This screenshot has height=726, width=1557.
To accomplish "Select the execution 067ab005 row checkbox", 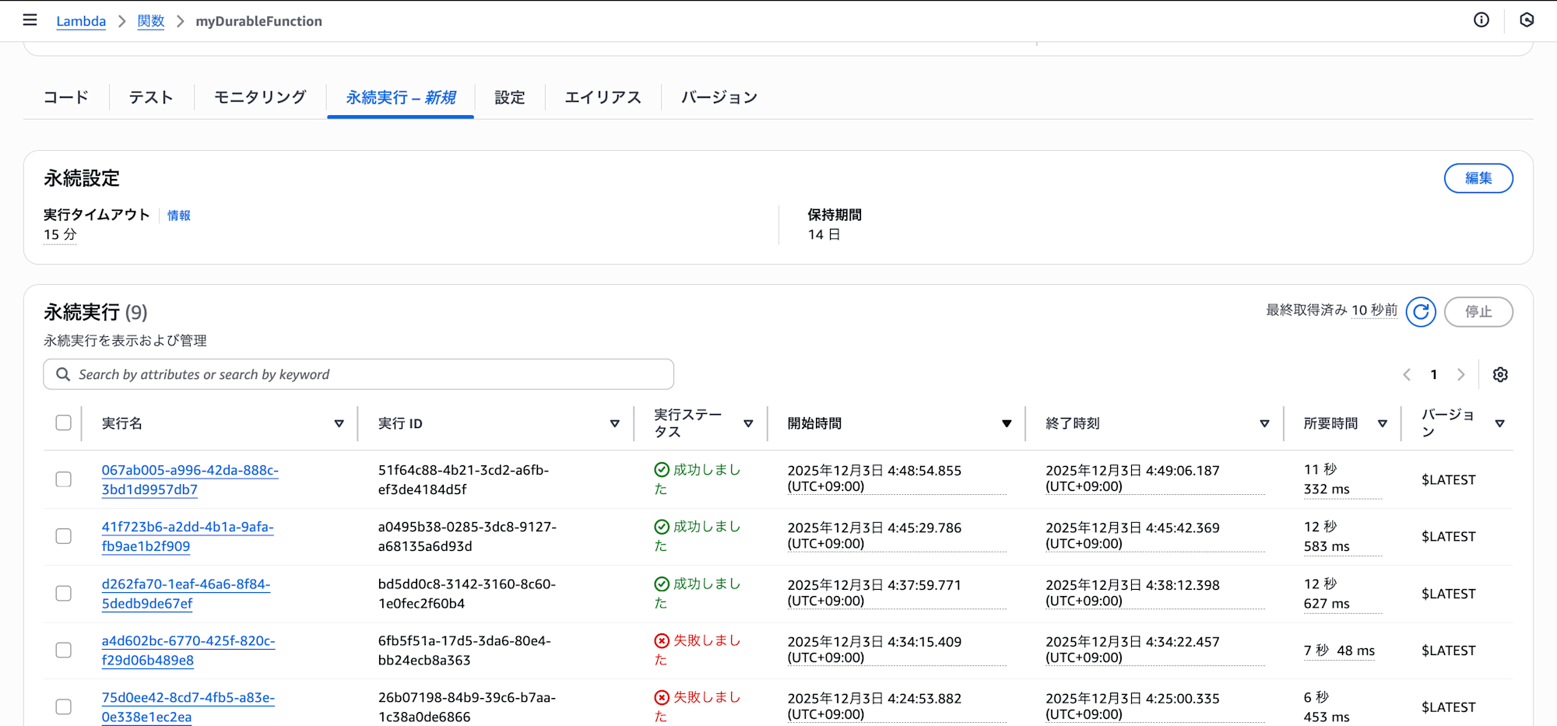I will [64, 479].
